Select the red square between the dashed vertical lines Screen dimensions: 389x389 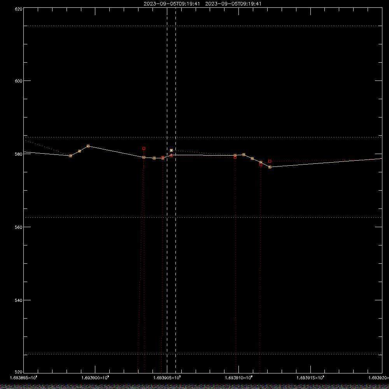click(x=171, y=156)
